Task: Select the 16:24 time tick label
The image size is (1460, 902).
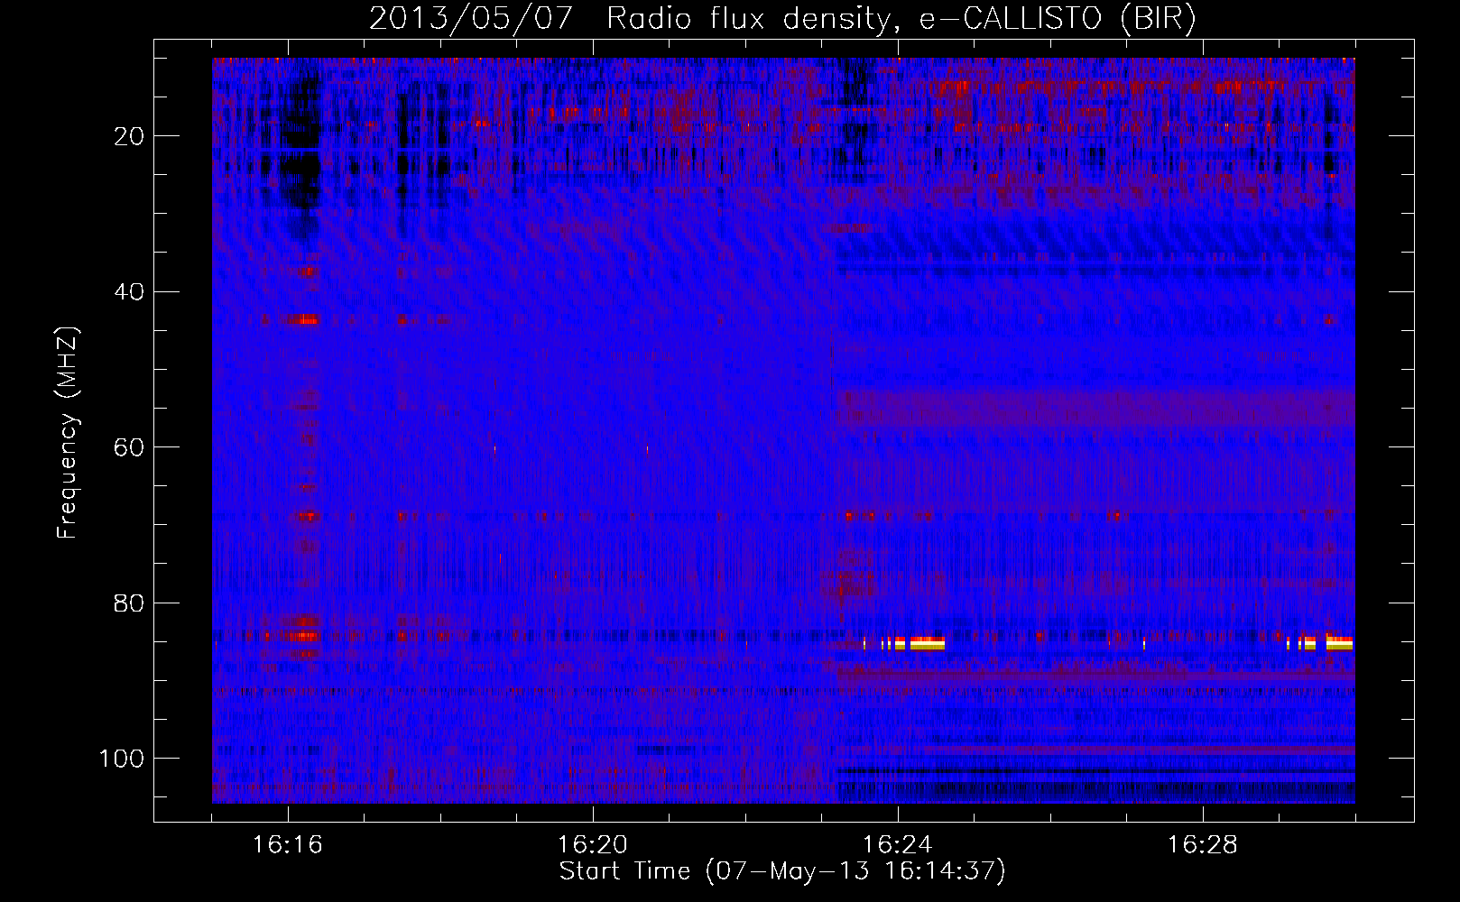Action: (898, 845)
